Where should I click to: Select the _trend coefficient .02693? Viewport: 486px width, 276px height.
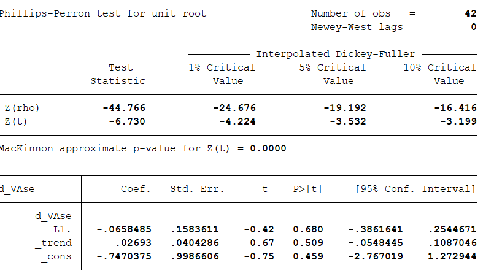[133, 243]
